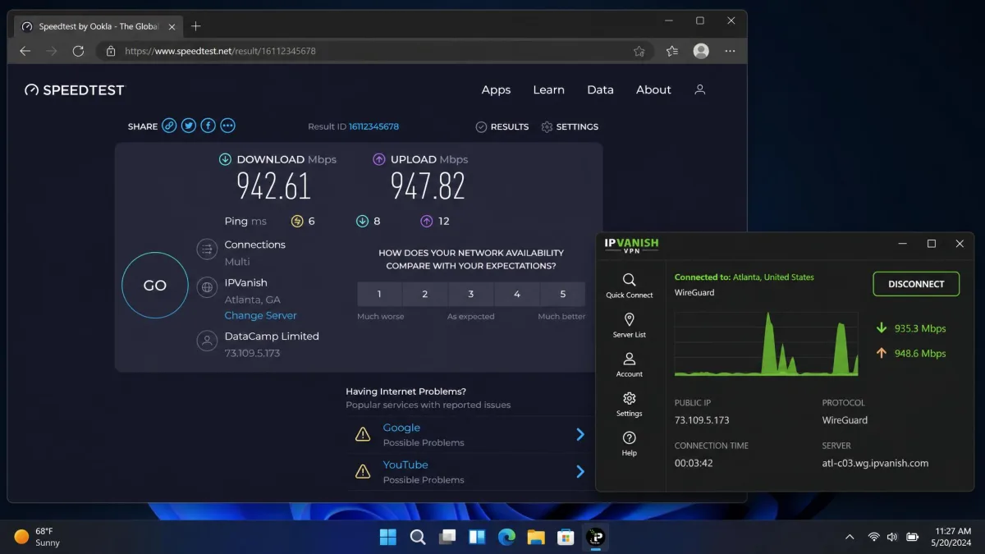Open Data in Speedtest navigation

point(600,90)
